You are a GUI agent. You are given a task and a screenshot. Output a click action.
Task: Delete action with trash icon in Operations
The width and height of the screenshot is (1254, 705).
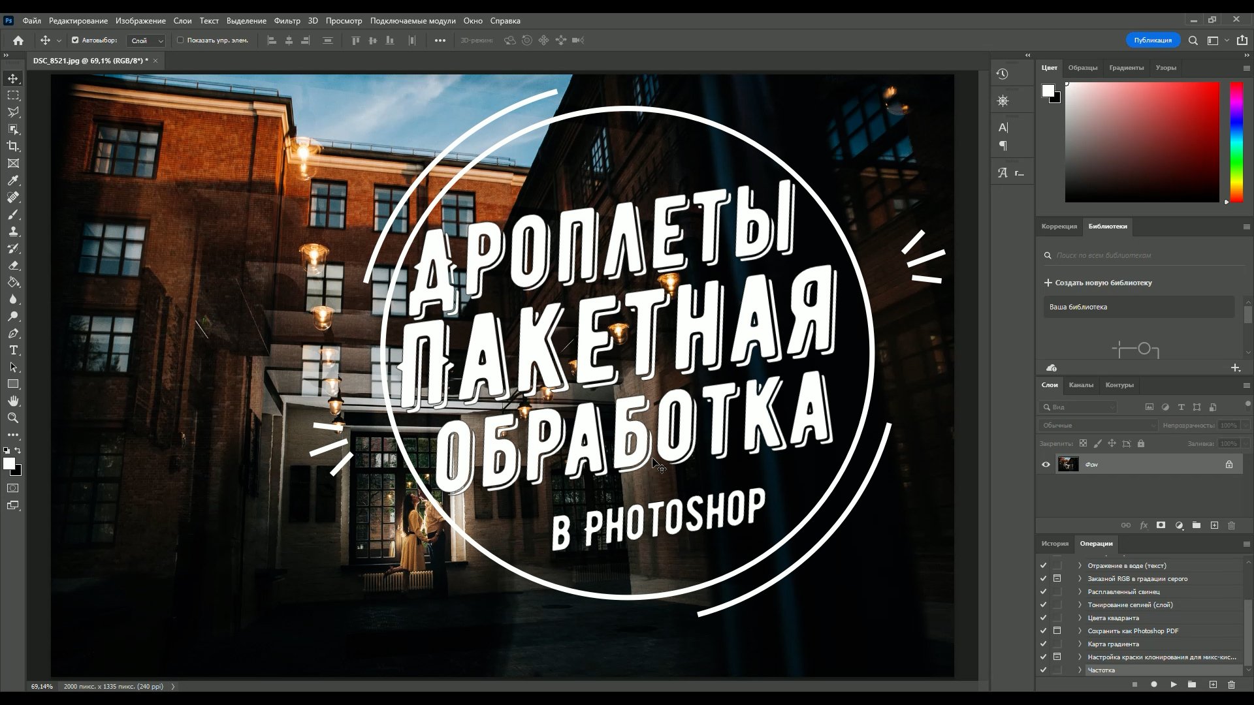(1232, 684)
